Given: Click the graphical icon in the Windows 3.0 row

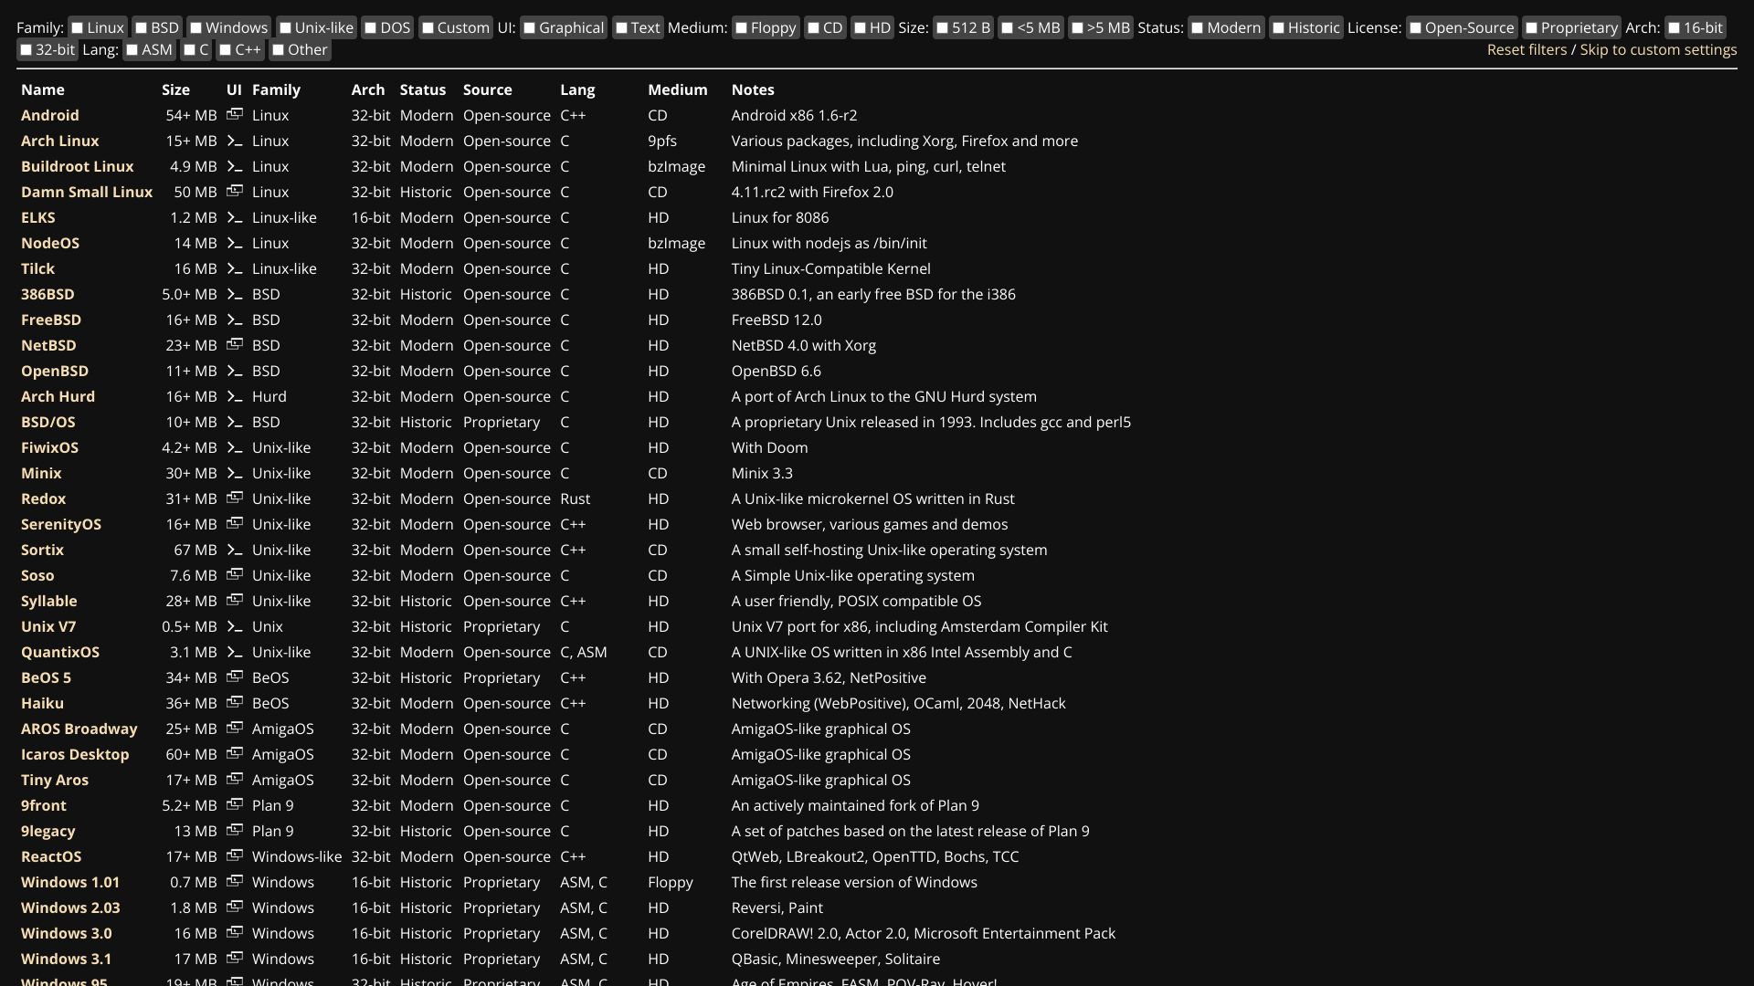Looking at the screenshot, I should [235, 933].
